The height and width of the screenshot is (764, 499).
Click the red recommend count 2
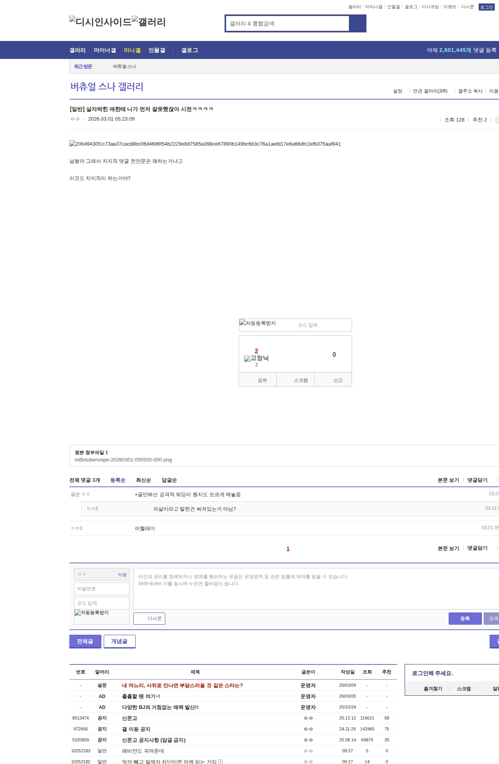[257, 351]
